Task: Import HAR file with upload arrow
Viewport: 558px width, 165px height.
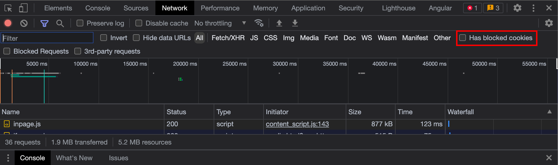Action: pos(279,23)
